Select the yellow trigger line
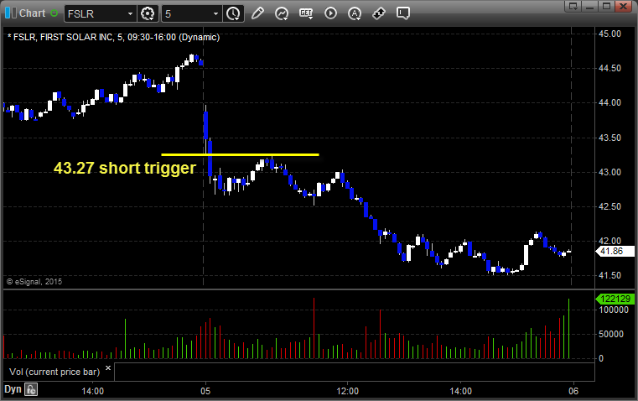This screenshot has height=401, width=638. 240,154
